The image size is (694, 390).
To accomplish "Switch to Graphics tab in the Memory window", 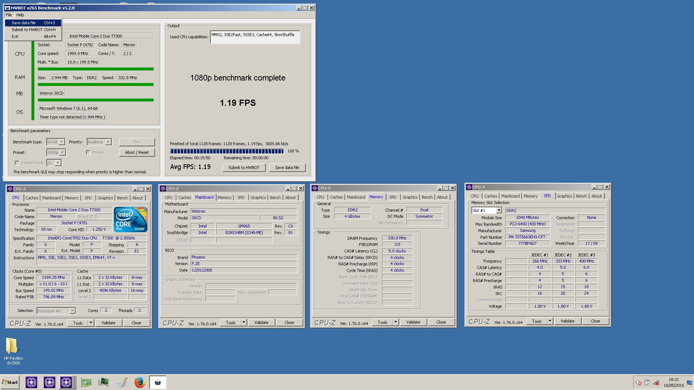I will coord(410,197).
